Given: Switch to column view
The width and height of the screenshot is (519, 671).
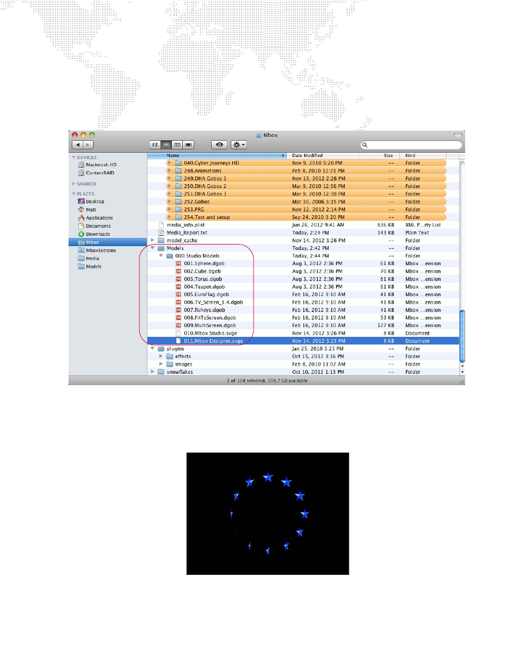Looking at the screenshot, I should 177,145.
